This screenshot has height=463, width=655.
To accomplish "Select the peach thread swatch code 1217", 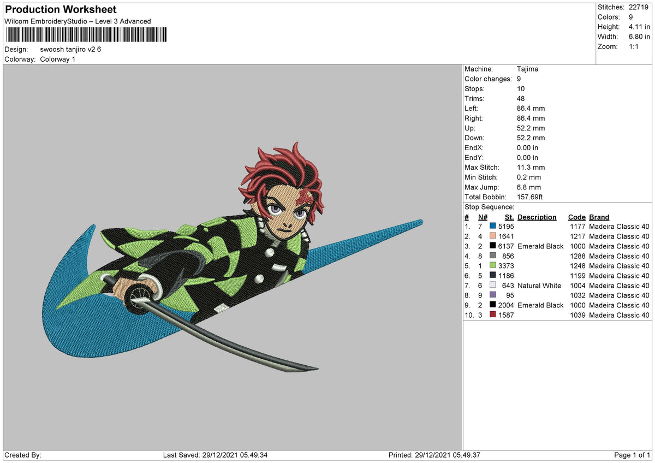I will [x=493, y=236].
